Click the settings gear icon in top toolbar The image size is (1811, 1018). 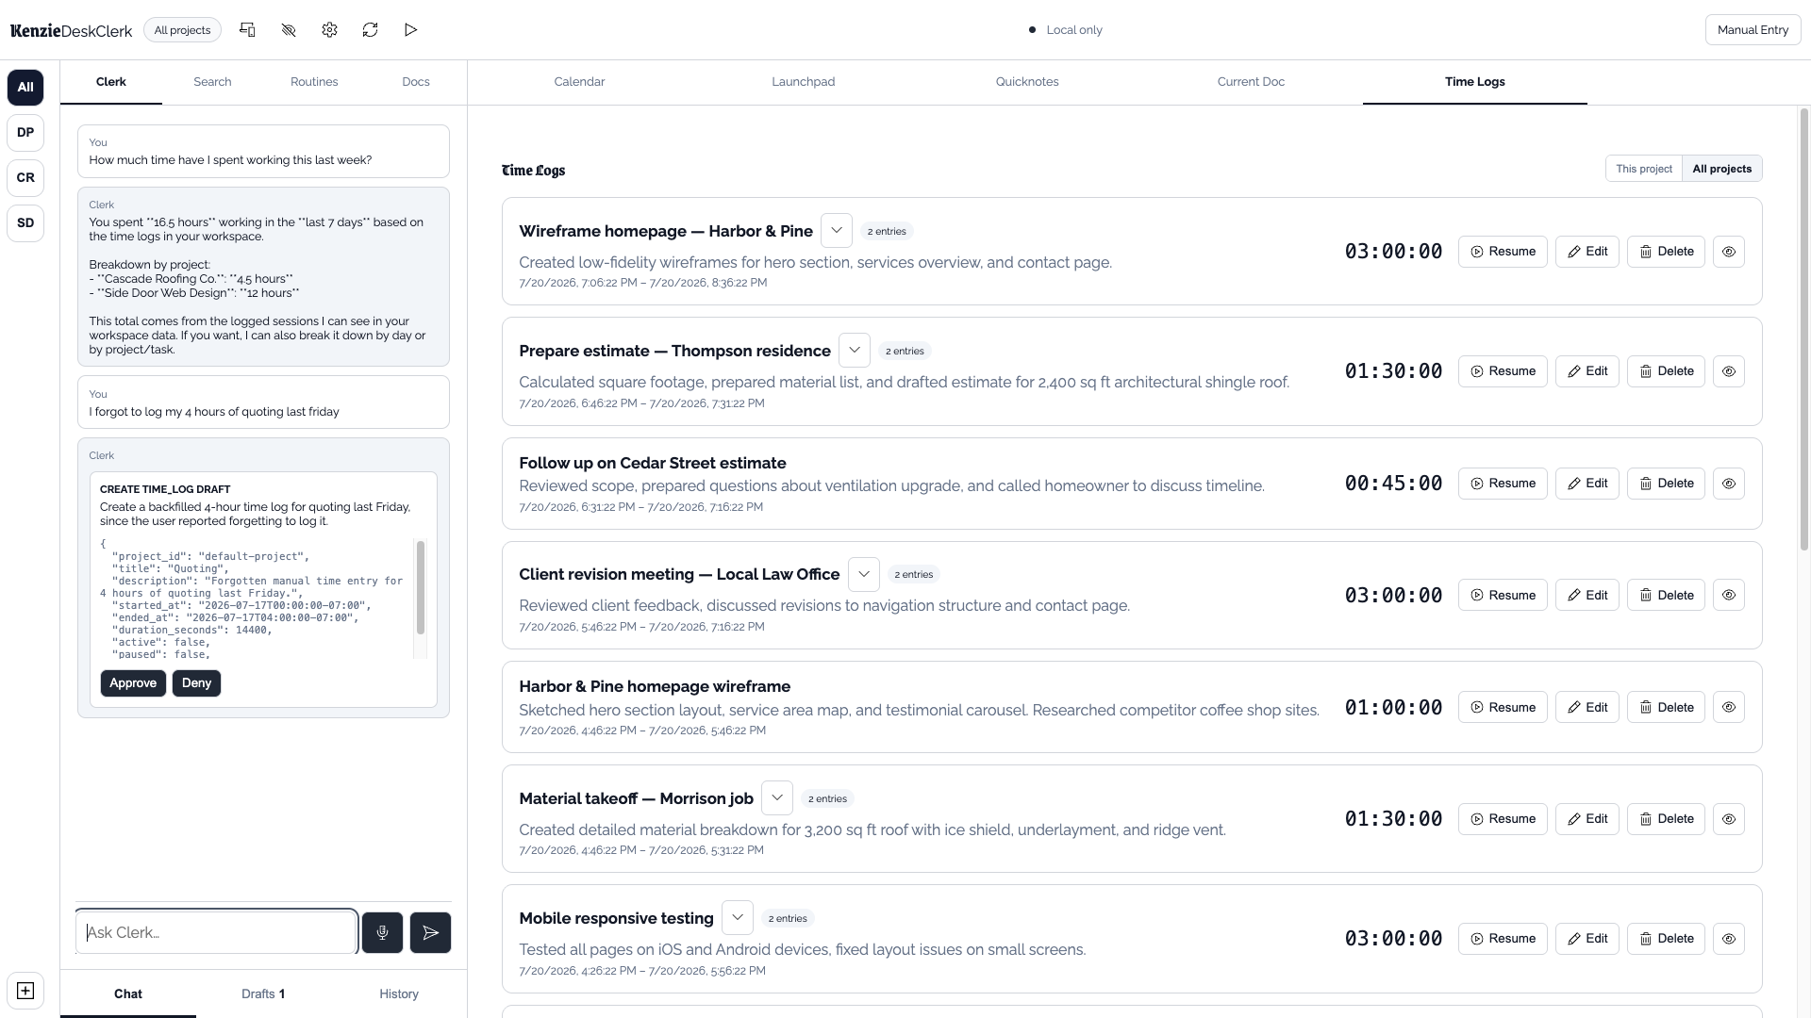pos(329,30)
